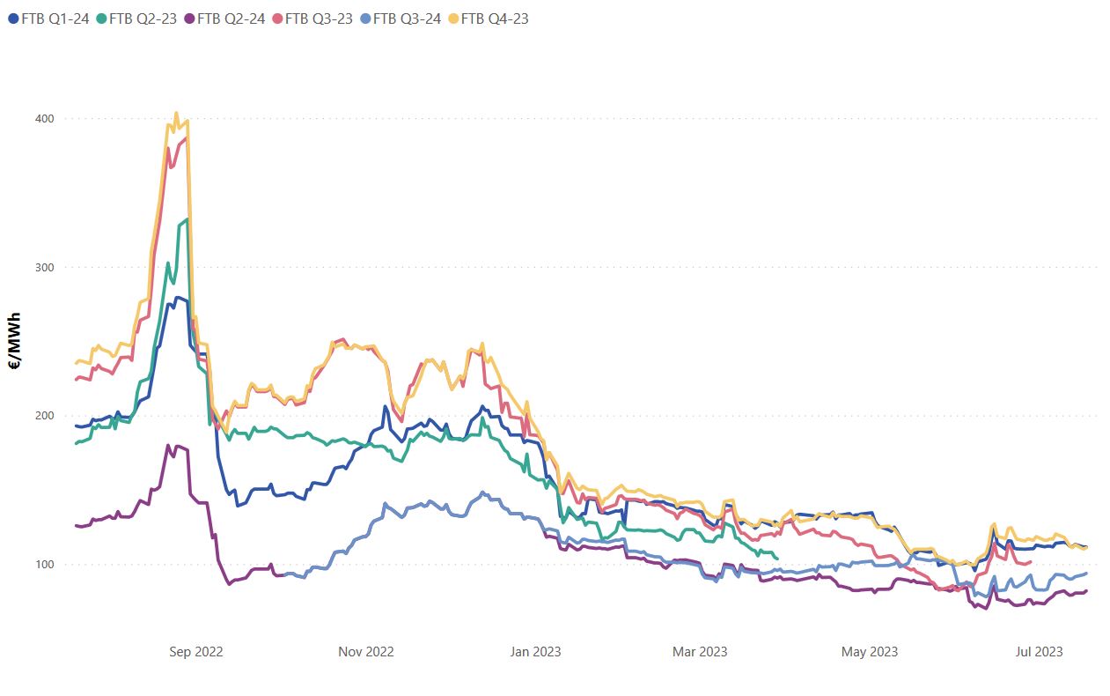Screen dimensions: 1110x696
Task: Click the FTB Q3-24 light blue legend dot
Action: (364, 19)
